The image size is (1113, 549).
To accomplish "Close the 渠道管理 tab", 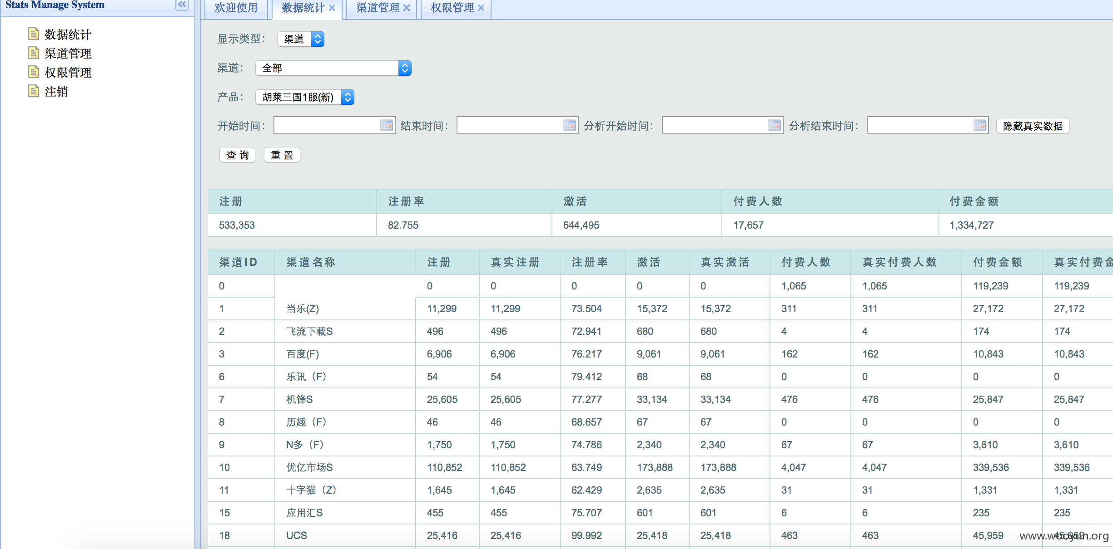I will [407, 8].
